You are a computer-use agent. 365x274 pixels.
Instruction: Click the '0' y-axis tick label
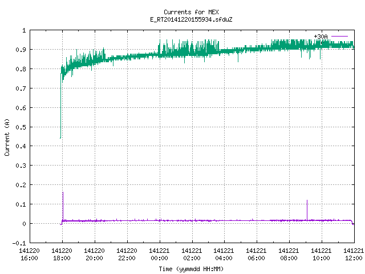[x=24, y=224]
